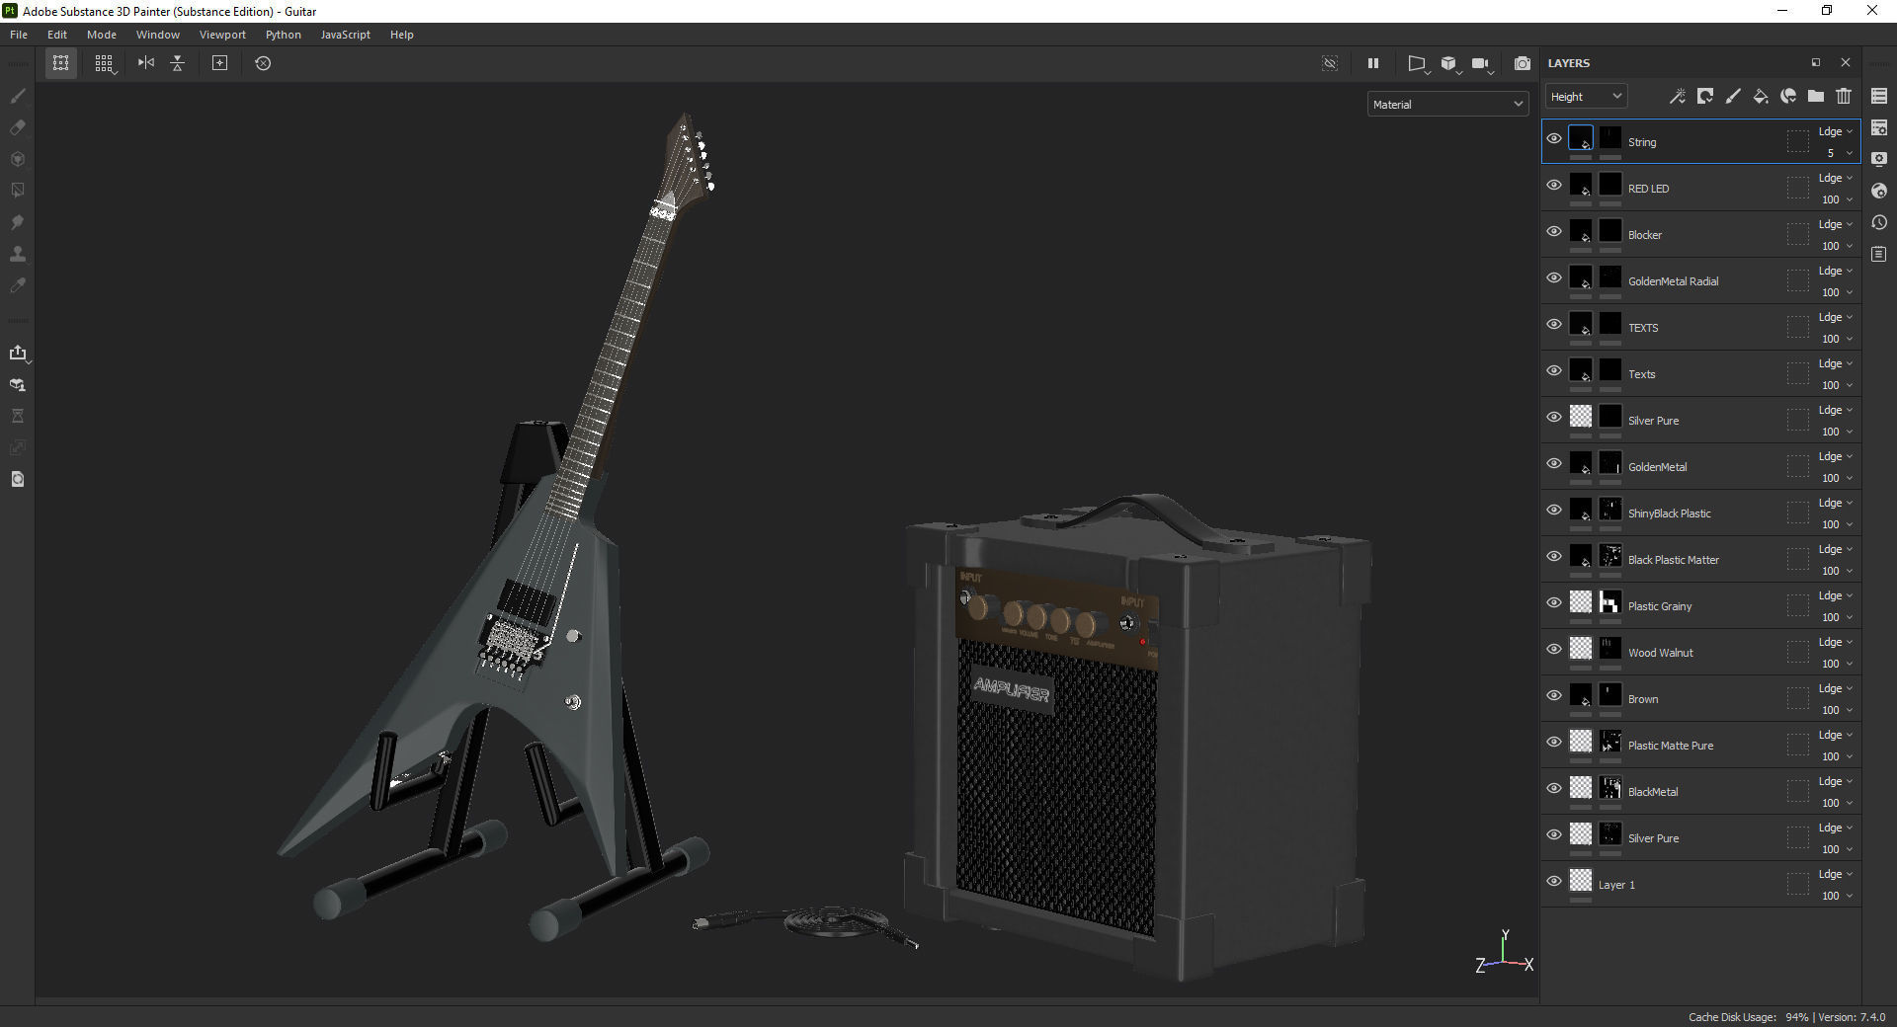Viewport: 1897px width, 1027px height.
Task: Toggle visibility of Layer 1
Action: [1554, 881]
